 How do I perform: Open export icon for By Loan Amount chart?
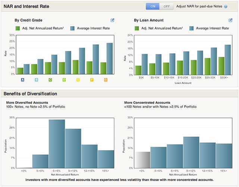(230, 20)
